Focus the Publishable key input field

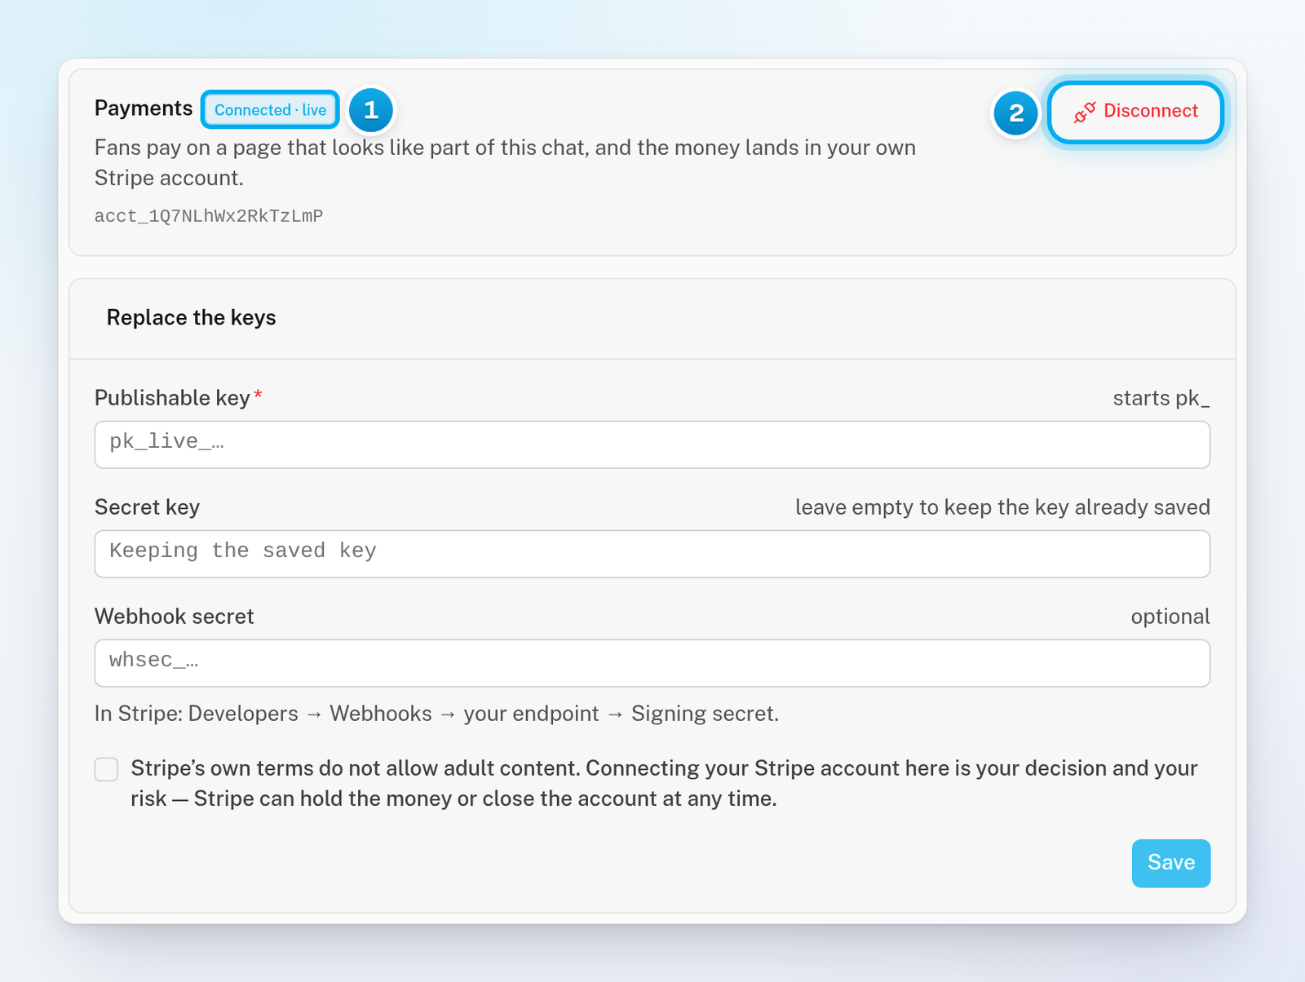[x=652, y=445]
